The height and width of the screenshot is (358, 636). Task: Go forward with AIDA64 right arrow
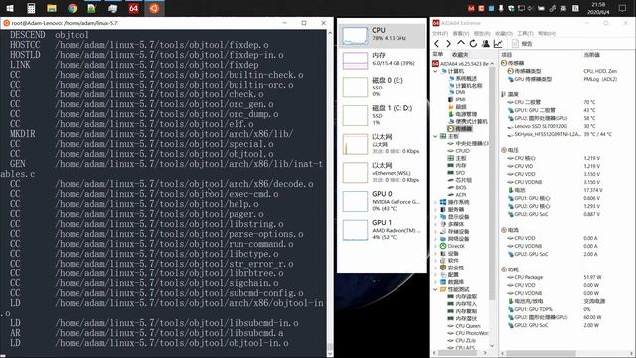tap(448, 44)
